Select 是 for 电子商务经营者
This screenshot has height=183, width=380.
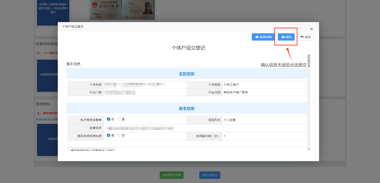[x=119, y=119]
